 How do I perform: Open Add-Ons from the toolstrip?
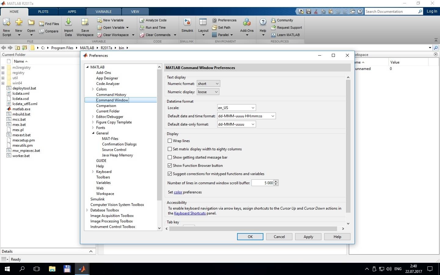point(247,27)
